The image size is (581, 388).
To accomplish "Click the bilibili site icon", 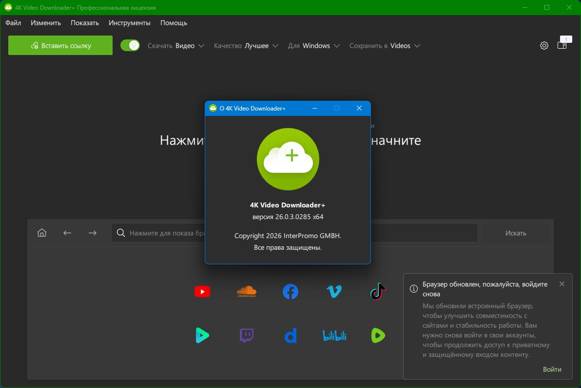I will 334,335.
